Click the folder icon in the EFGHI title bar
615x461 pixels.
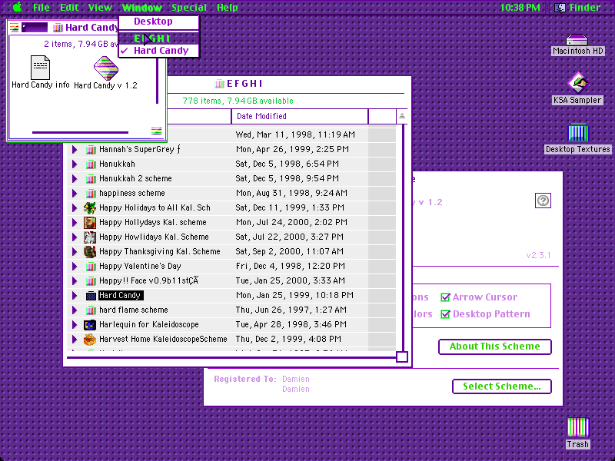click(x=219, y=84)
